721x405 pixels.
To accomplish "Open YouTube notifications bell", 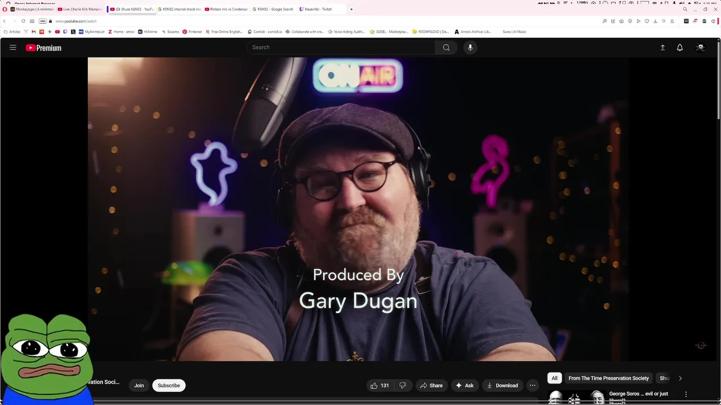I will [680, 48].
